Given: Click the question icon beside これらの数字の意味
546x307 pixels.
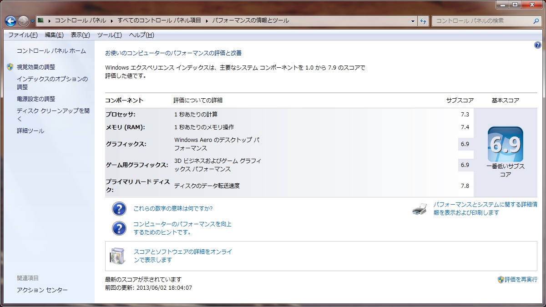Looking at the screenshot, I should tap(119, 209).
